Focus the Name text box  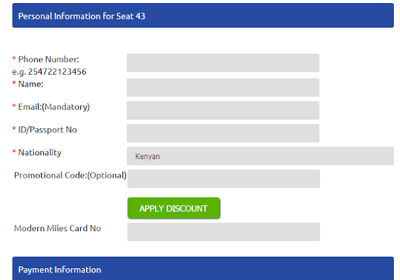coord(222,87)
